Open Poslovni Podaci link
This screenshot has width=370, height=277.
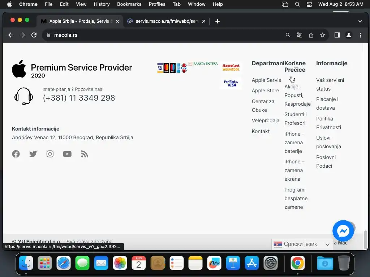[326, 162]
